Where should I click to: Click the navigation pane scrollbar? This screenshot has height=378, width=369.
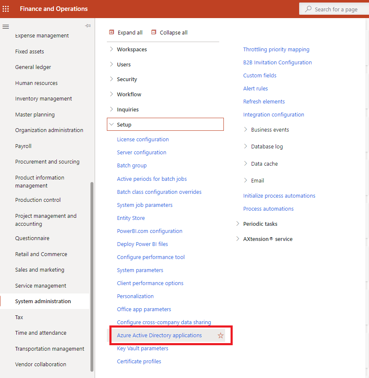[x=92, y=277]
